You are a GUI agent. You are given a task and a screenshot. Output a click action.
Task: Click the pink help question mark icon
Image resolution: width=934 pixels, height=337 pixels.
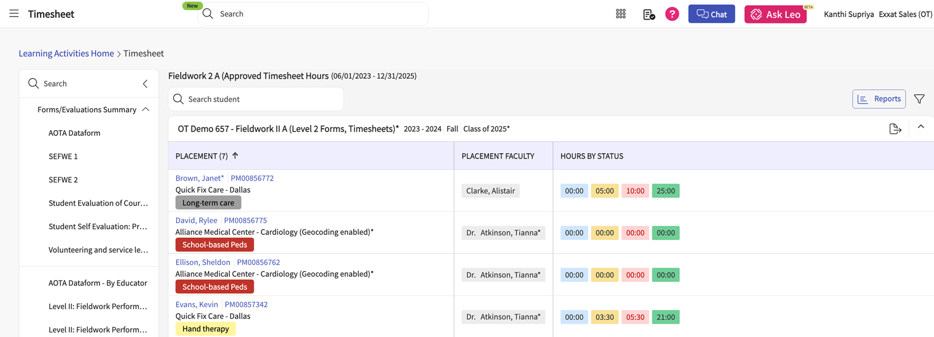[672, 14]
